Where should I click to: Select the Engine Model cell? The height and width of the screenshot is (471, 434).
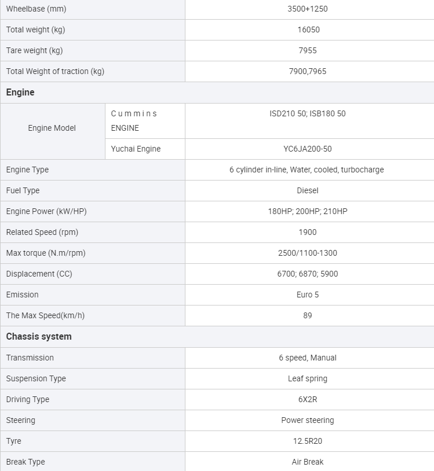[52, 128]
